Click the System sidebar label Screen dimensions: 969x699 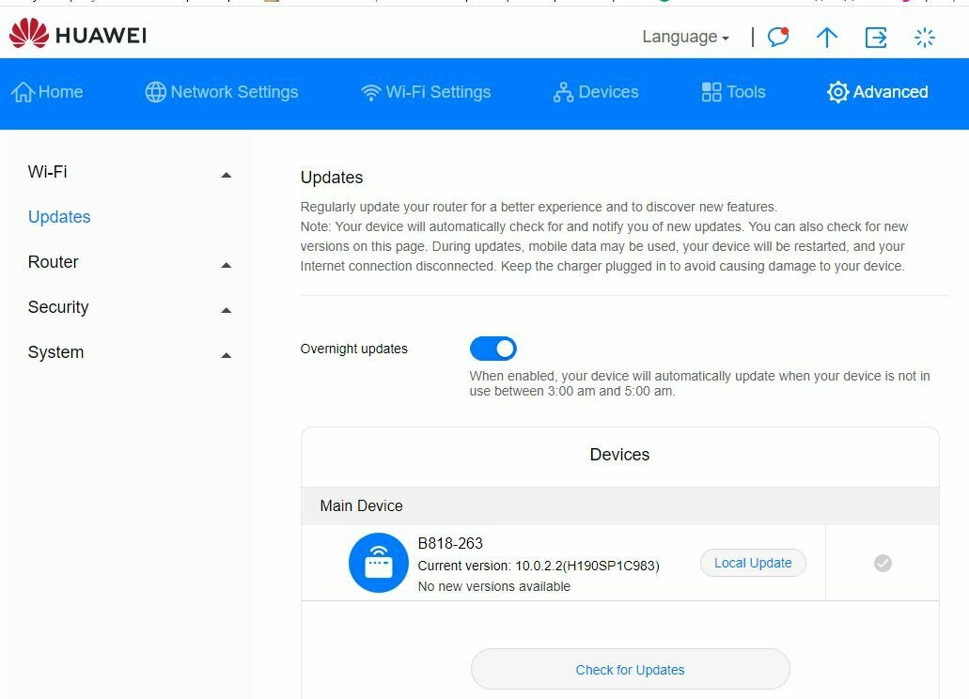click(55, 352)
